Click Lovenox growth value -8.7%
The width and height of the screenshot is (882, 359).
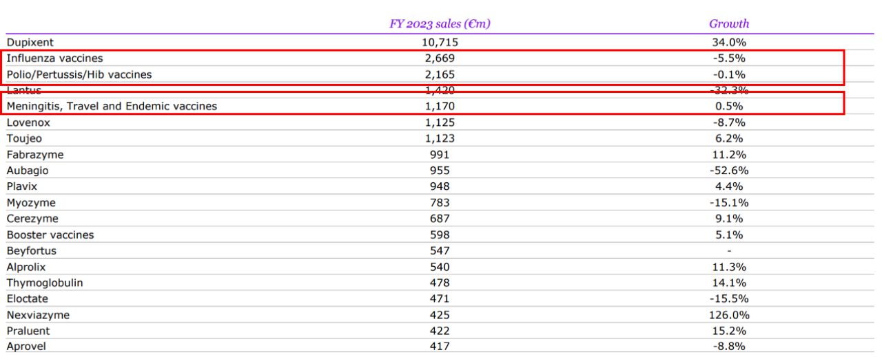coord(729,122)
